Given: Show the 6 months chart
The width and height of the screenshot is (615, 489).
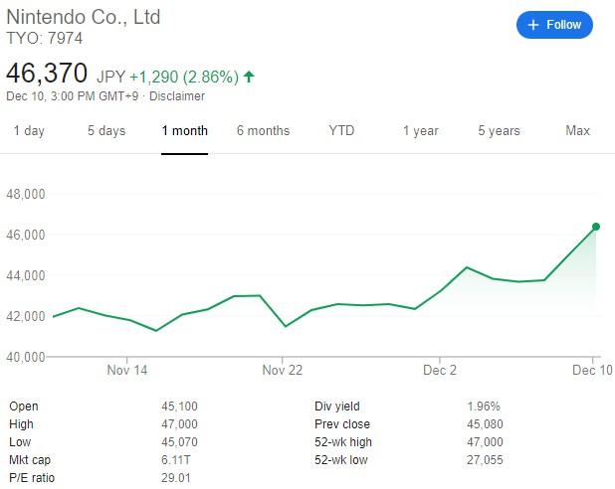Looking at the screenshot, I should click(x=263, y=130).
